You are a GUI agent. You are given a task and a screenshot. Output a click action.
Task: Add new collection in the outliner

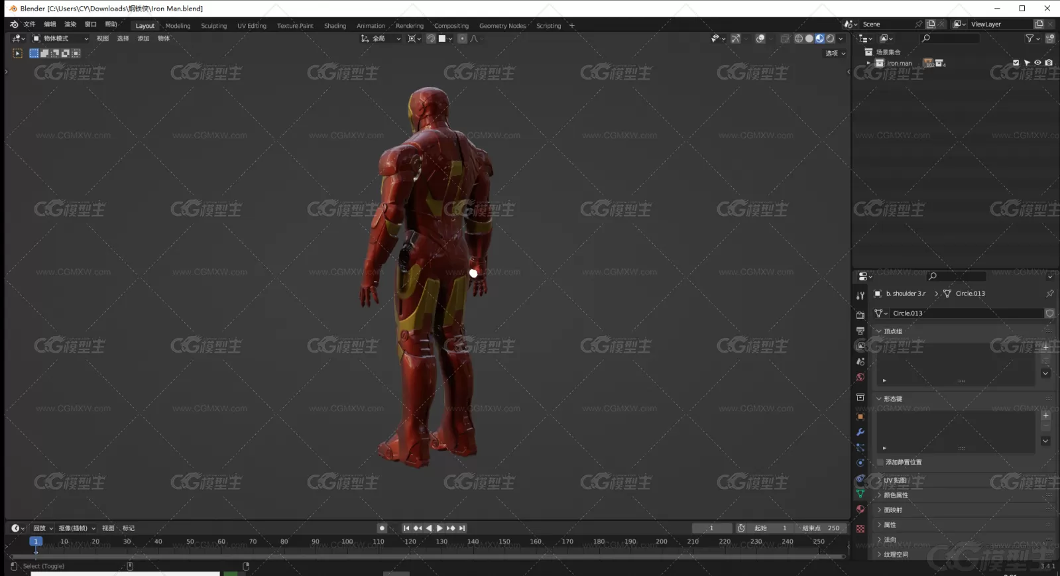pyautogui.click(x=1050, y=38)
